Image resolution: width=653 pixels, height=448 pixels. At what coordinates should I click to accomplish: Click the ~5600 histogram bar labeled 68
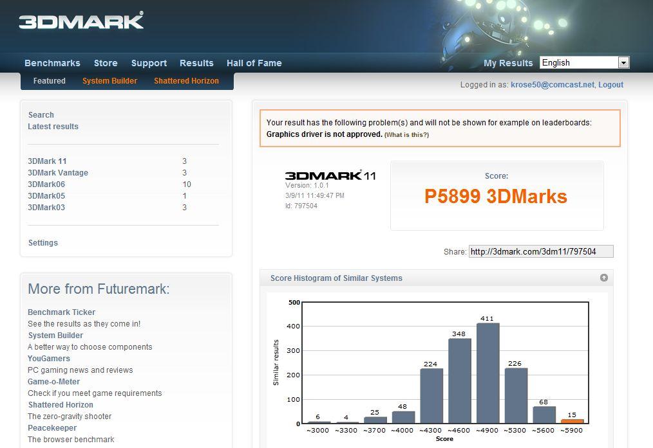point(544,415)
